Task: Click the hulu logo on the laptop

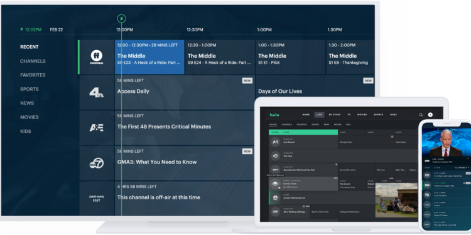Action: coord(274,115)
